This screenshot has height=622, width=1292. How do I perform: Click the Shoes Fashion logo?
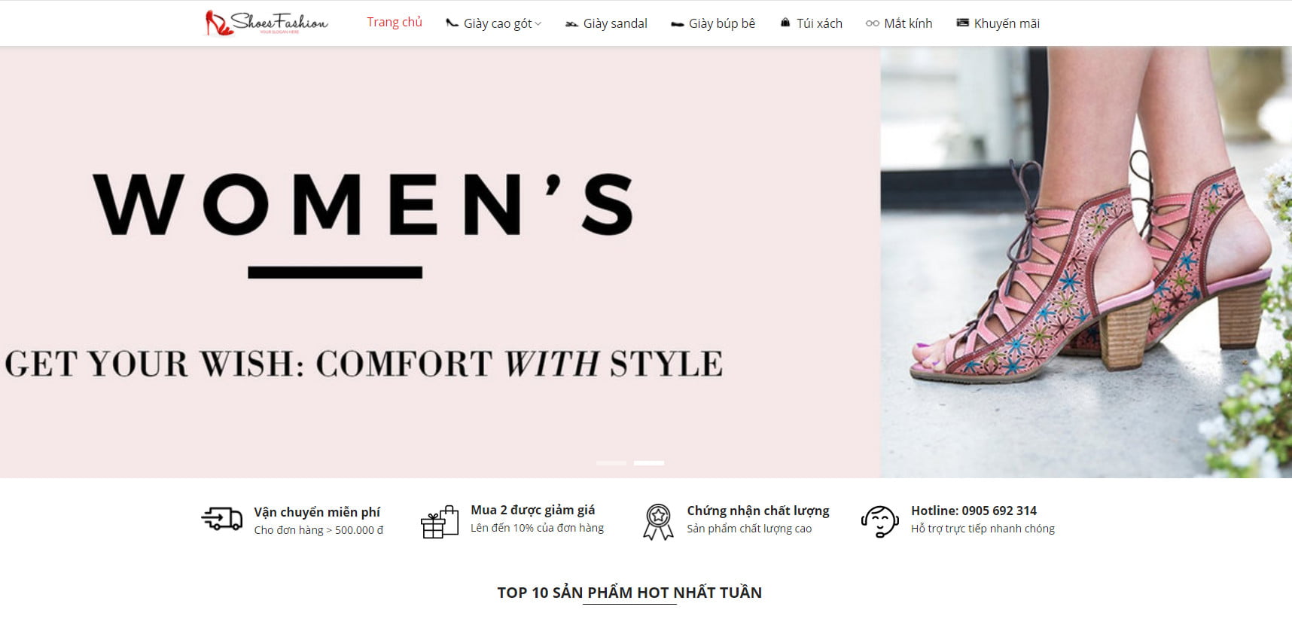267,23
